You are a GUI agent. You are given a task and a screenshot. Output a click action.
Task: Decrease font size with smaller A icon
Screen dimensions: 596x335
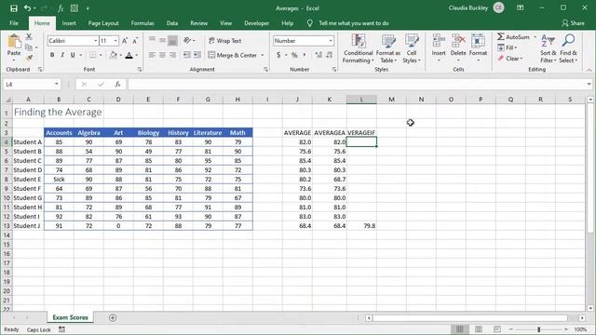pyautogui.click(x=135, y=41)
